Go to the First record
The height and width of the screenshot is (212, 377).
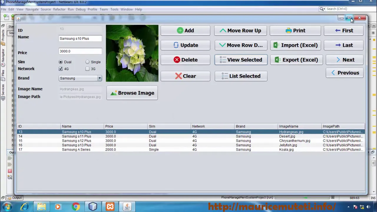(x=343, y=31)
